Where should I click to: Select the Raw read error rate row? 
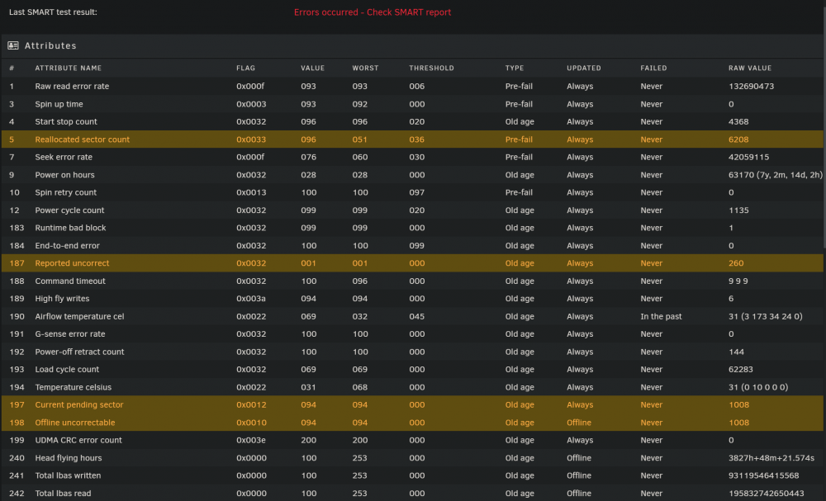click(412, 87)
